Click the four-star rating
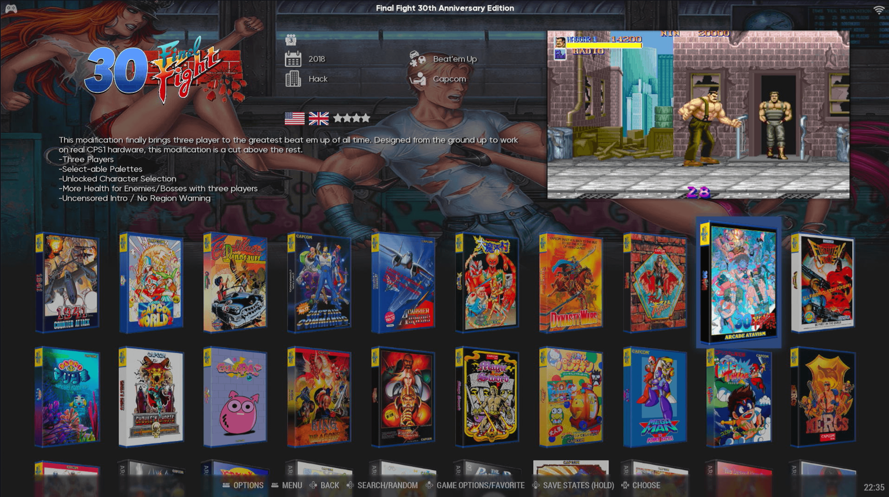The width and height of the screenshot is (889, 497). click(x=351, y=118)
